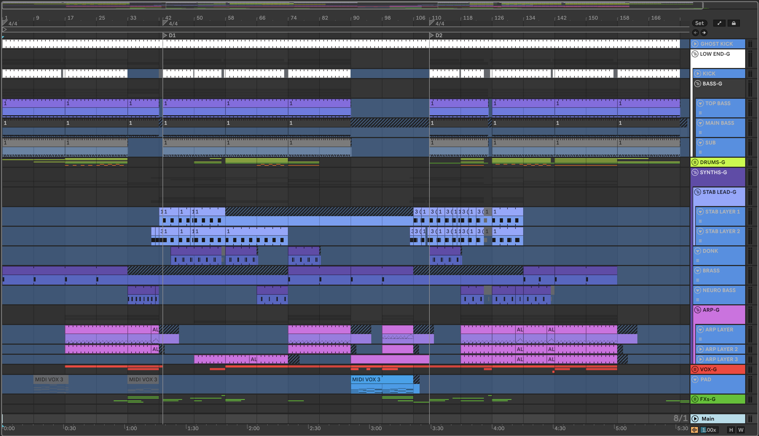Jump to previous locator arrow
Image resolution: width=759 pixels, height=436 pixels.
[x=696, y=33]
